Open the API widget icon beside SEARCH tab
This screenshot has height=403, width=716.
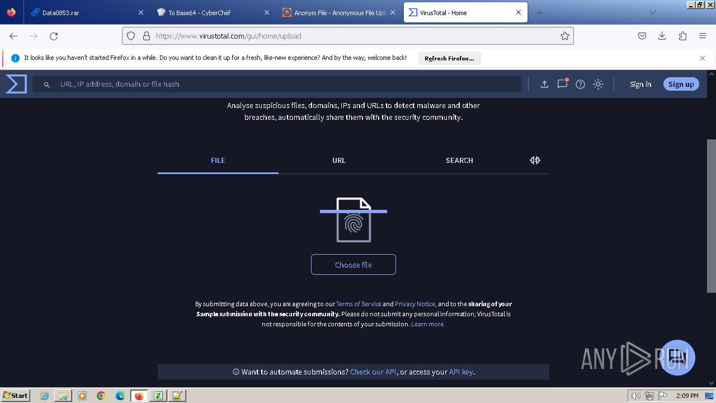pos(535,160)
